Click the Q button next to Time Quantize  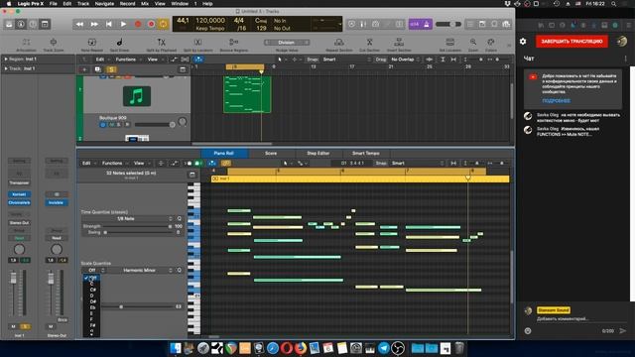point(180,218)
